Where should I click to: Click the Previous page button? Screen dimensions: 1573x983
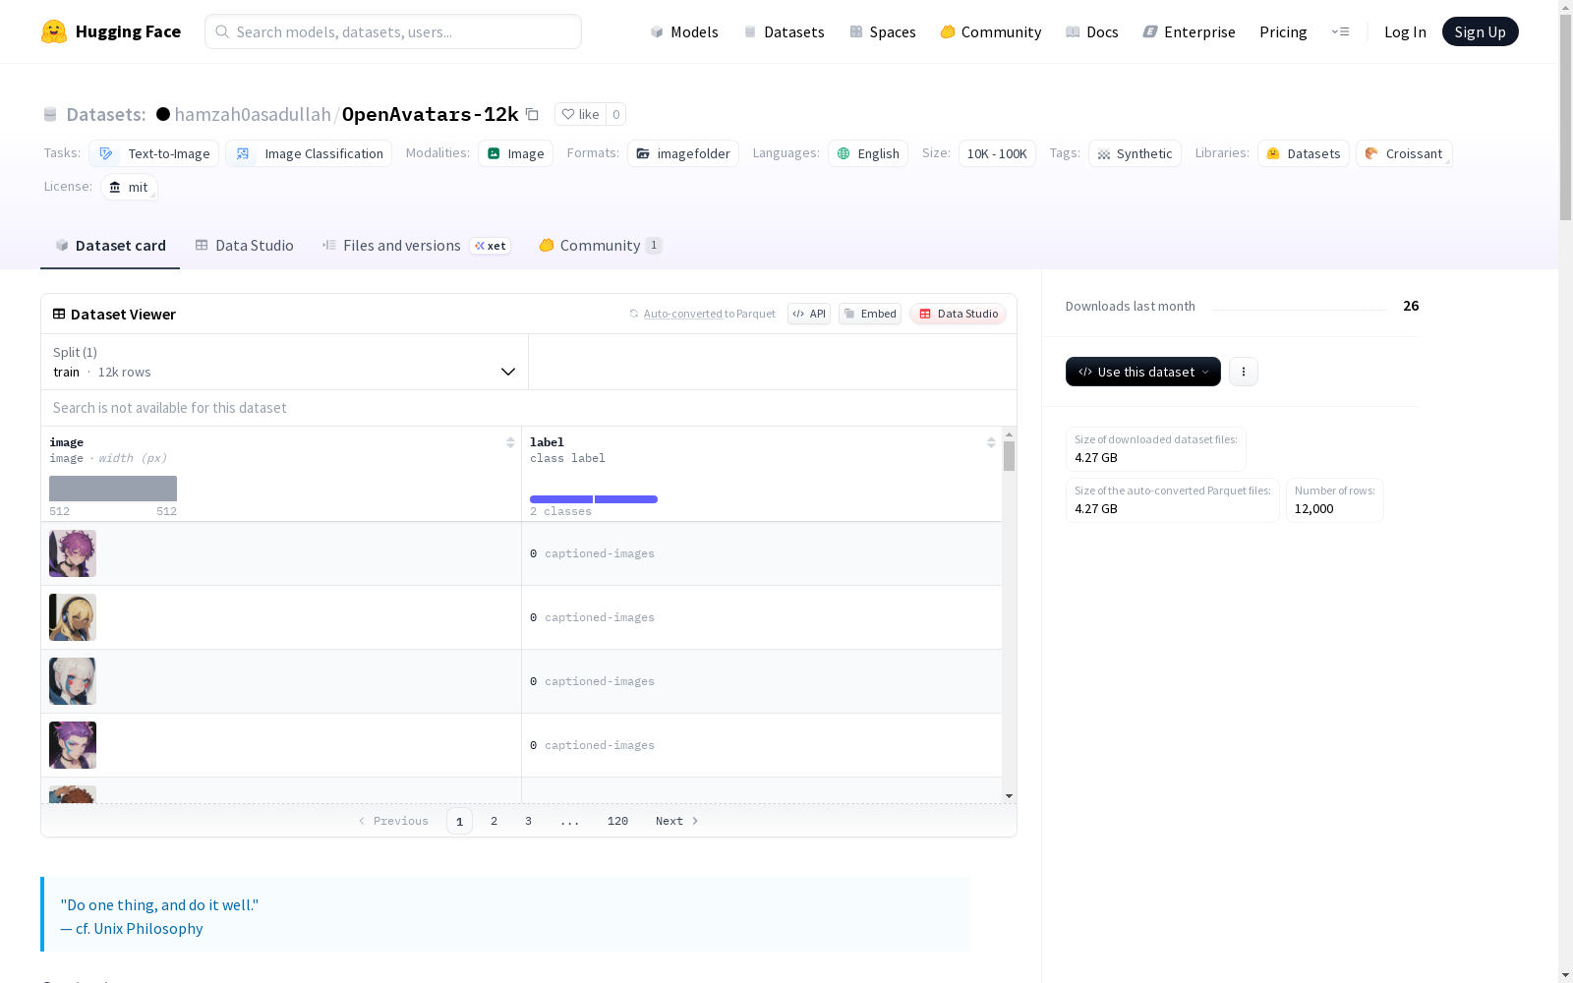point(393,821)
